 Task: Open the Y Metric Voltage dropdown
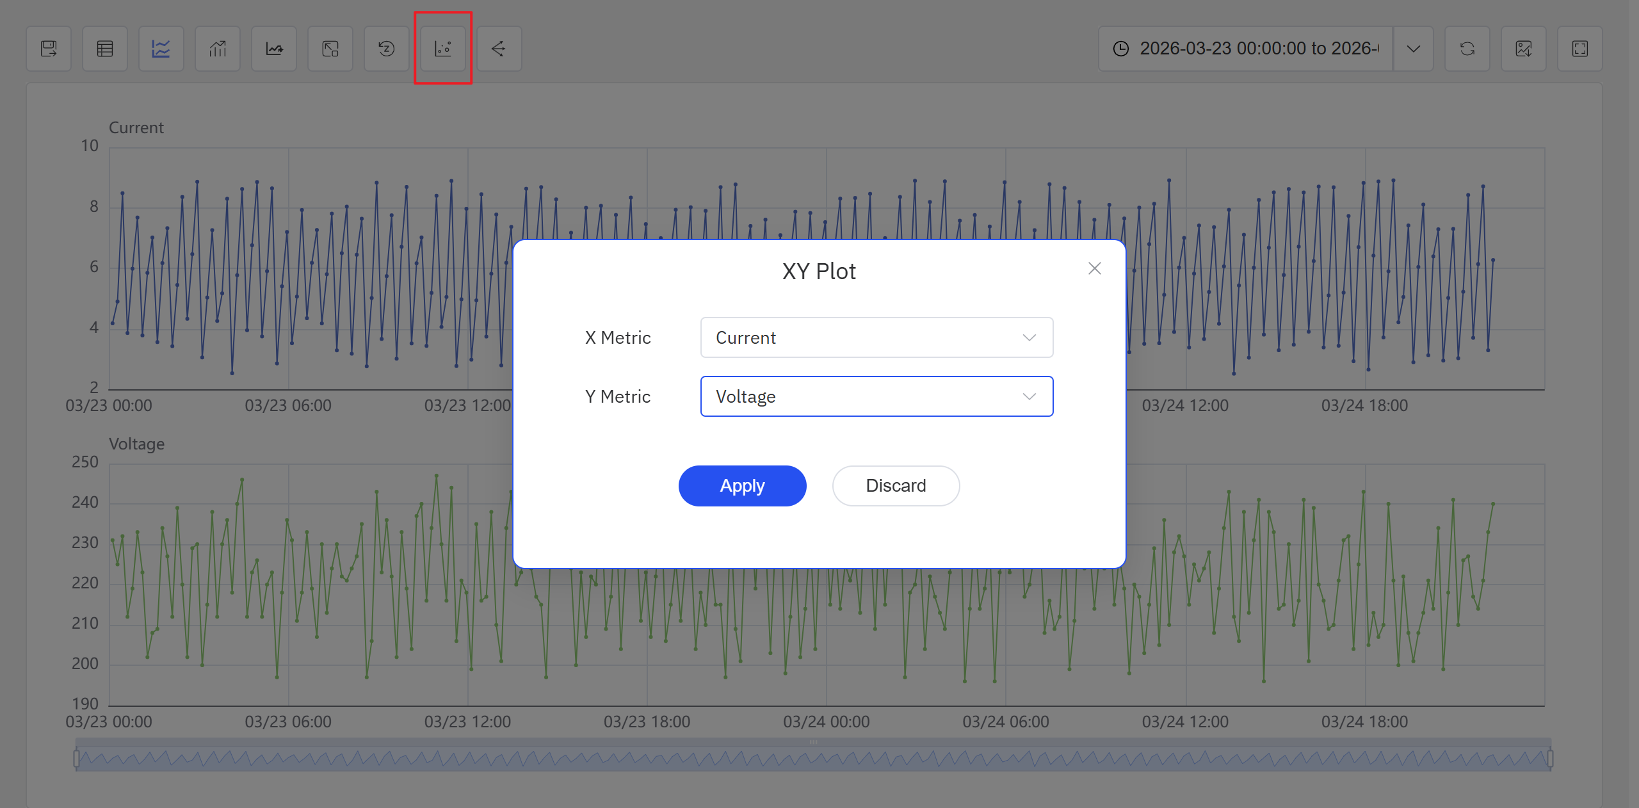[876, 396]
